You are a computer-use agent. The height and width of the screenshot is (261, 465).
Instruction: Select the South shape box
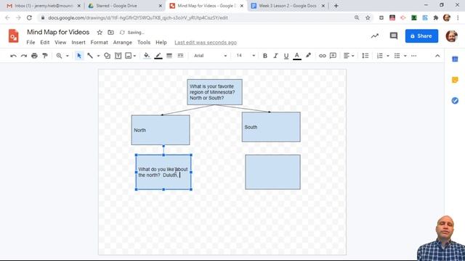[271, 127]
